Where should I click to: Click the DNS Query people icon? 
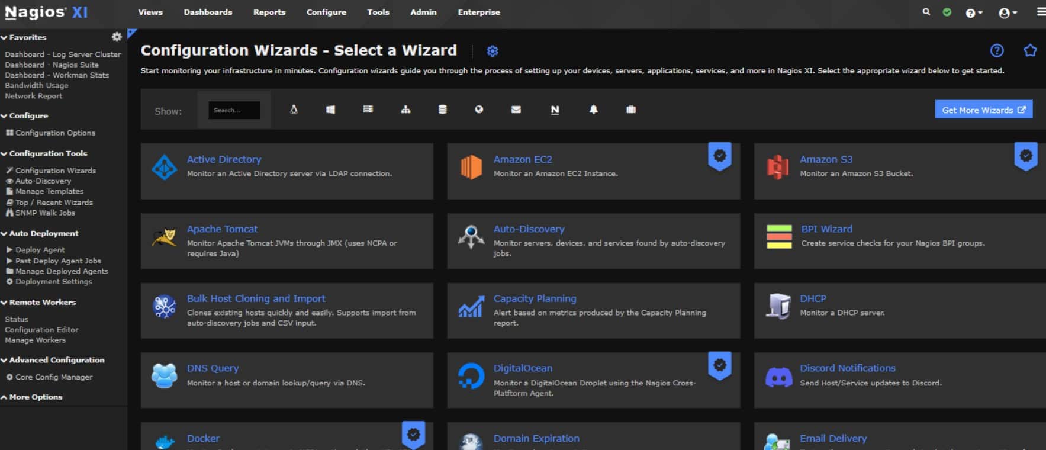(164, 376)
